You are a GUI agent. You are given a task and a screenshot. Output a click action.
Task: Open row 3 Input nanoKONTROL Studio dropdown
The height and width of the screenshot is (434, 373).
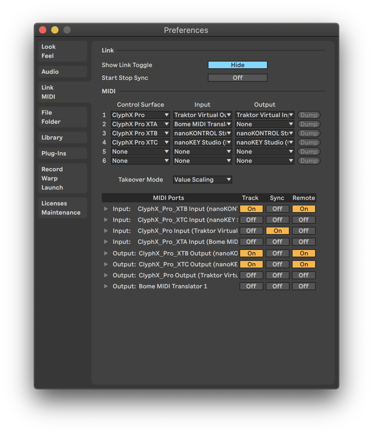[203, 133]
